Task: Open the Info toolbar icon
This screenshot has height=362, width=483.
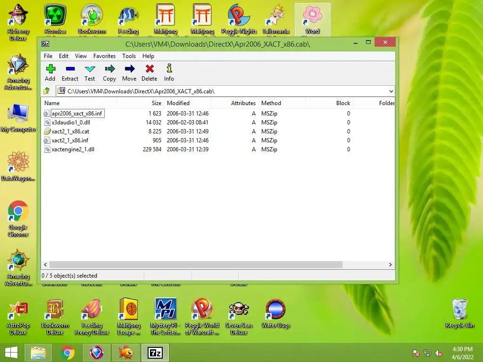Action: [x=169, y=73]
